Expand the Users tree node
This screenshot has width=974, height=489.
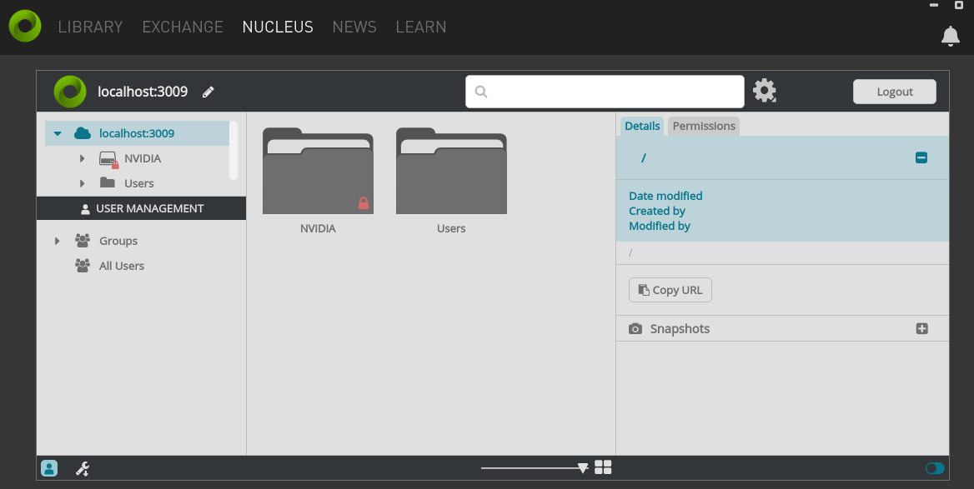(82, 183)
